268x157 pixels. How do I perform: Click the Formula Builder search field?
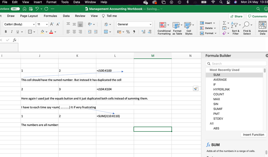[x=236, y=64]
